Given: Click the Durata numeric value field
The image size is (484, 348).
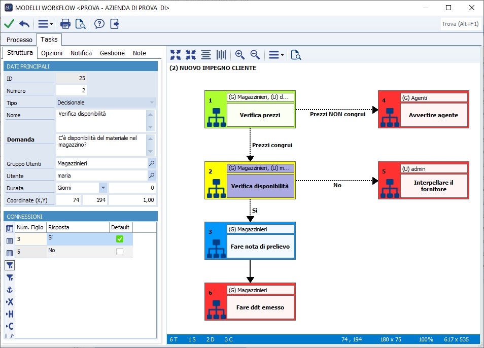Looking at the screenshot, I should [x=132, y=188].
